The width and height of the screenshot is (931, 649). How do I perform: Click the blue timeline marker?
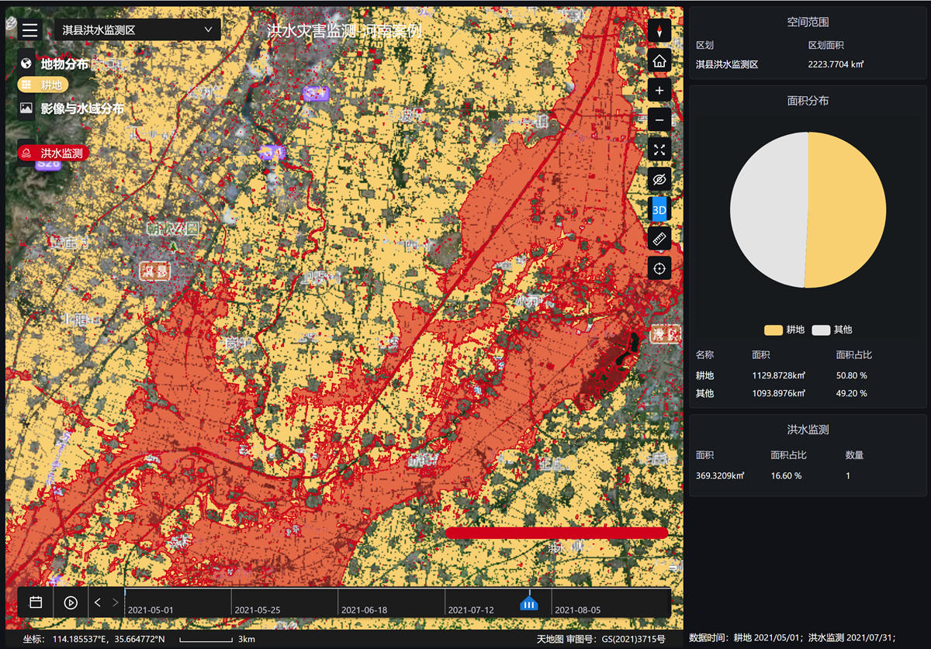(x=528, y=602)
